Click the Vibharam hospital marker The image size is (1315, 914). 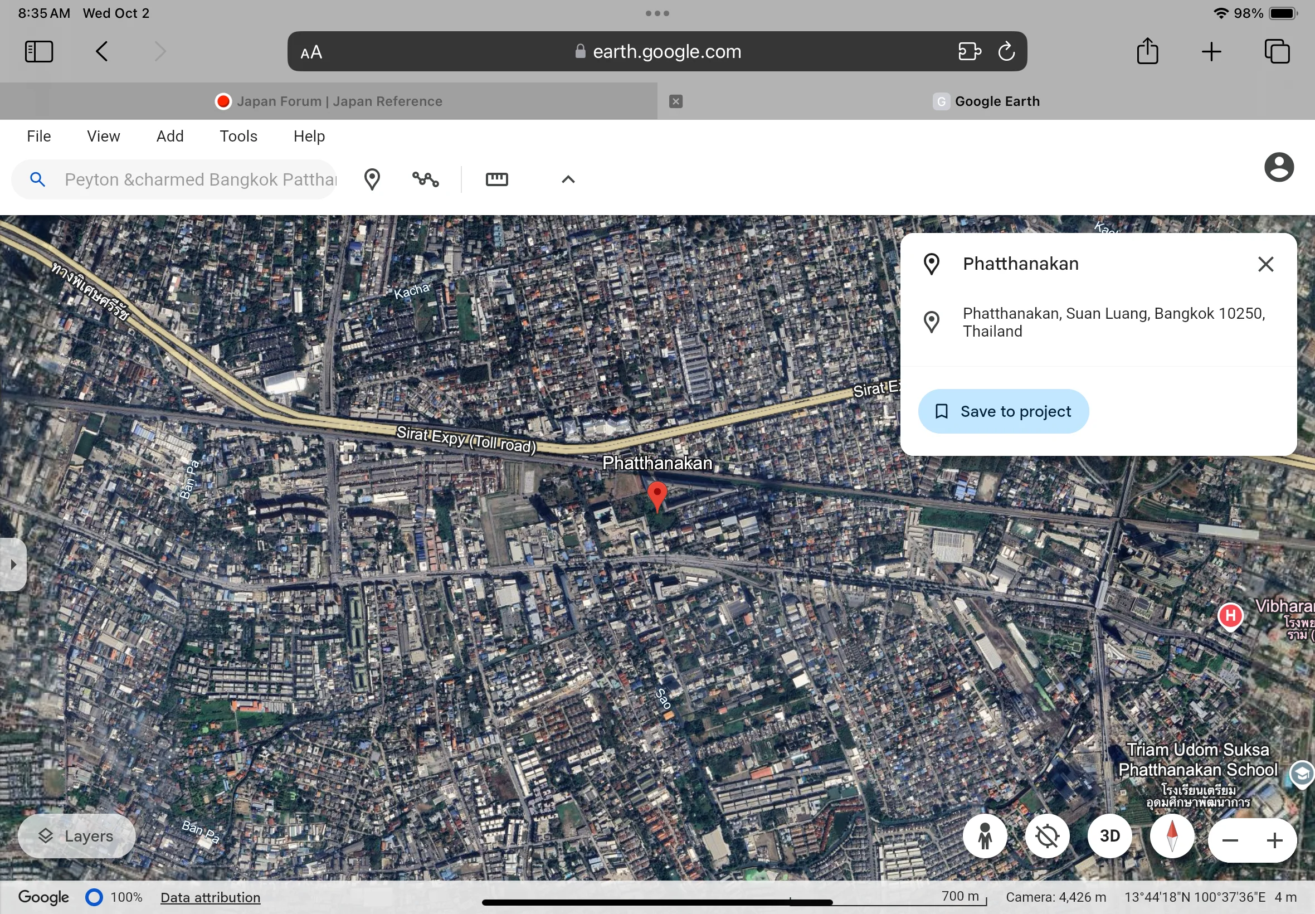click(x=1230, y=617)
